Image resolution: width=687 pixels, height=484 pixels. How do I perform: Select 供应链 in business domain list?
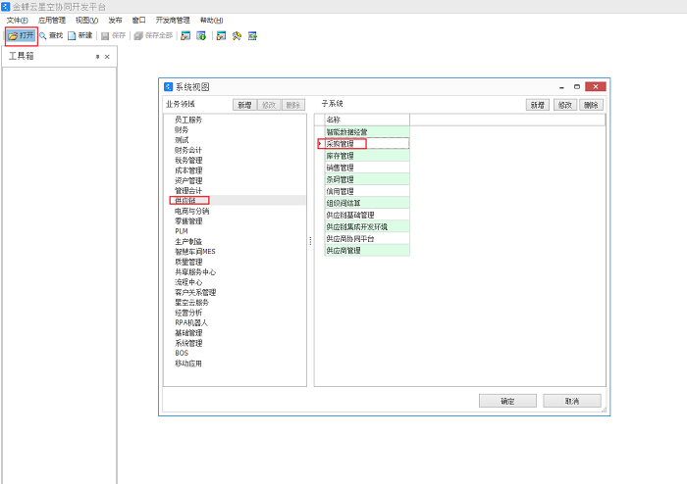tap(185, 201)
